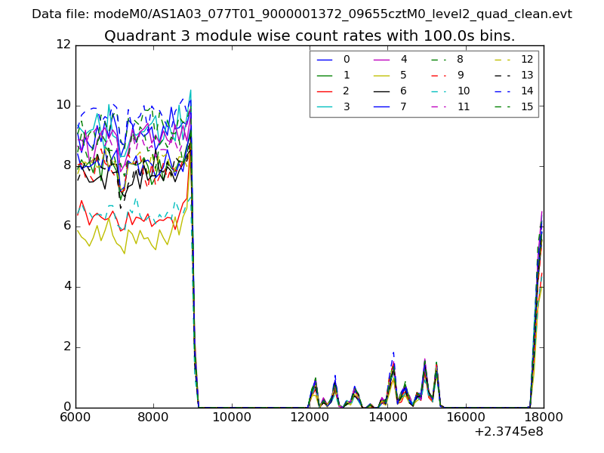The height and width of the screenshot is (453, 604).
Task: Select legend entry labeled 3
Action: pos(334,106)
